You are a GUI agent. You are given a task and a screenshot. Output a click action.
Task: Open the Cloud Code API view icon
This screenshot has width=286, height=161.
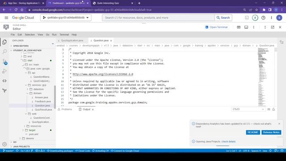click(4, 80)
